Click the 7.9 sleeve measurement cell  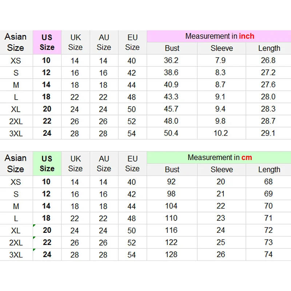(220, 60)
